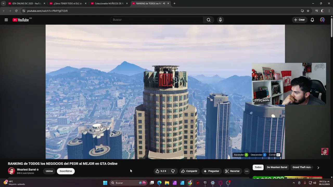
Task: Click the address bar URL
Action: tap(47, 11)
